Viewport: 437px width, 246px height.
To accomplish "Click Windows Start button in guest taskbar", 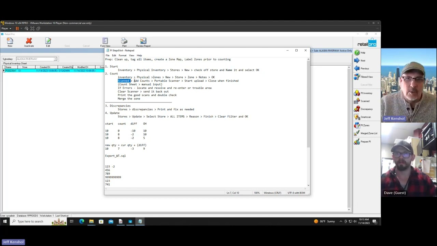I will coord(5,221).
